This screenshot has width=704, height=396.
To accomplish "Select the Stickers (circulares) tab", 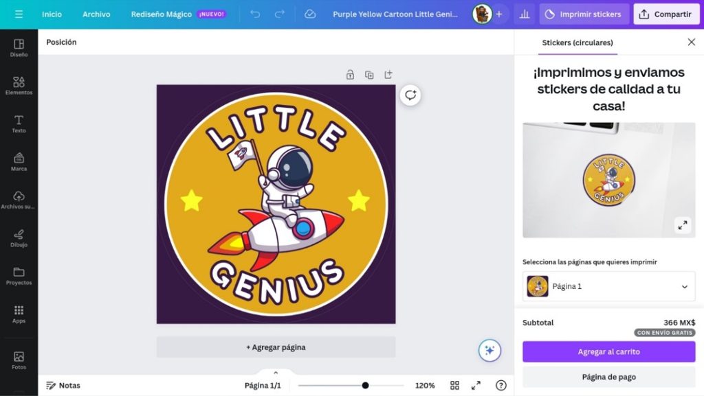I will (x=577, y=43).
